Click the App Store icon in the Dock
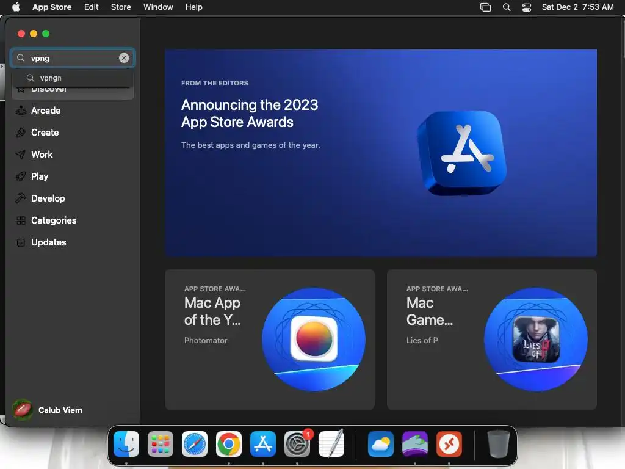The image size is (625, 469). point(263,444)
